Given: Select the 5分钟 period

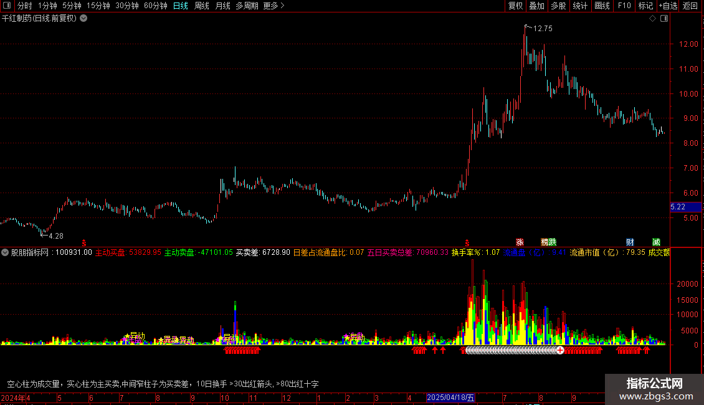Looking at the screenshot, I should point(72,6).
